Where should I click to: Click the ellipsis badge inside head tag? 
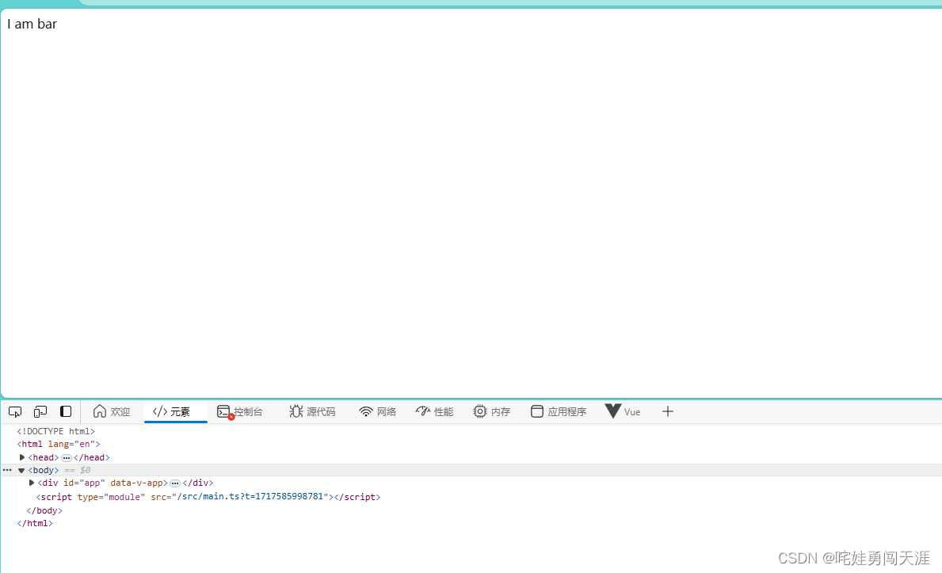(x=67, y=458)
